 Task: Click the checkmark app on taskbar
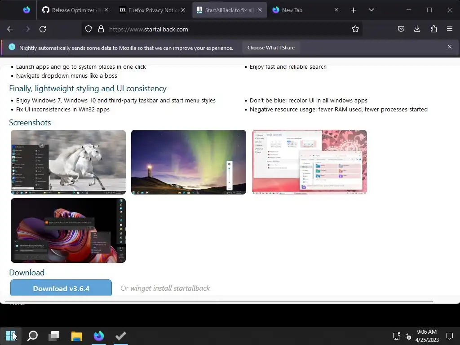coord(120,336)
